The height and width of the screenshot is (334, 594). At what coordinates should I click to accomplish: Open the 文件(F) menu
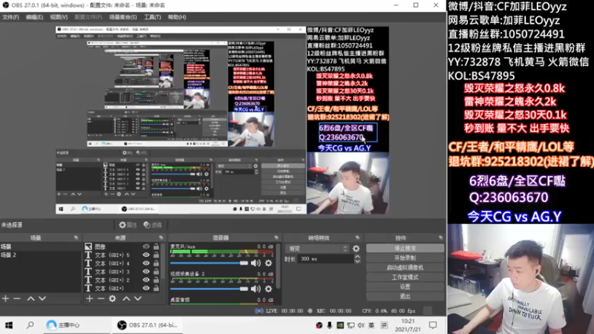(10, 17)
